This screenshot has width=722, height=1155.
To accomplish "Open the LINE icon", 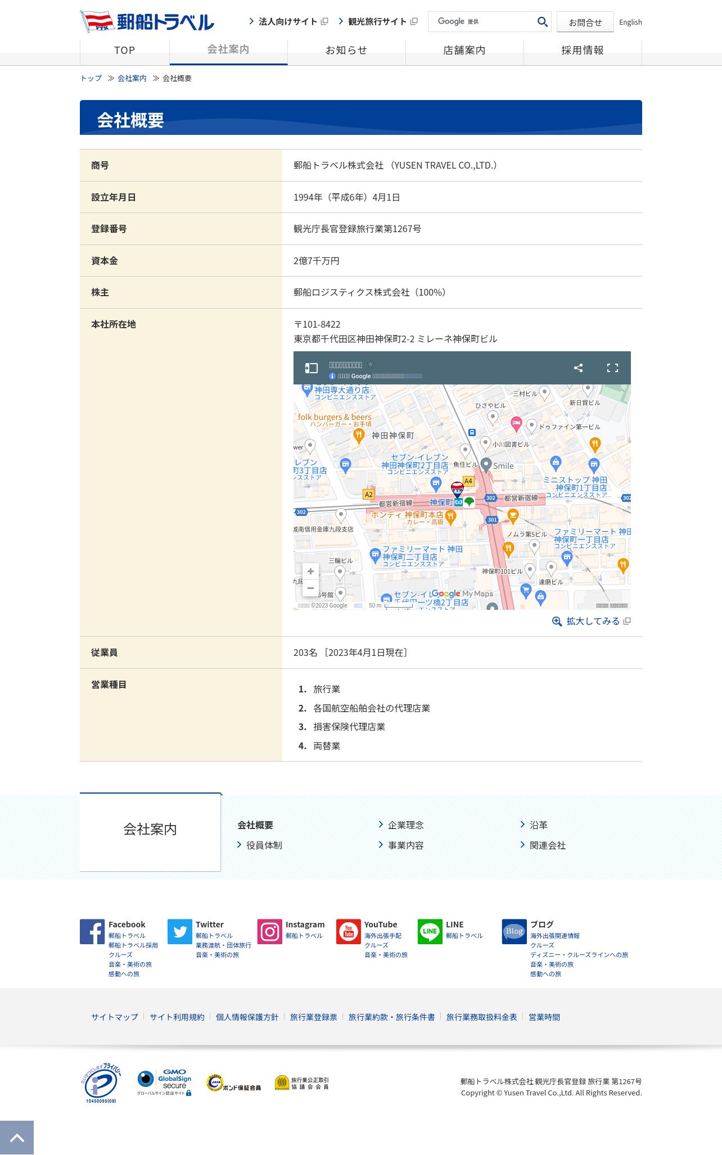I will click(430, 932).
